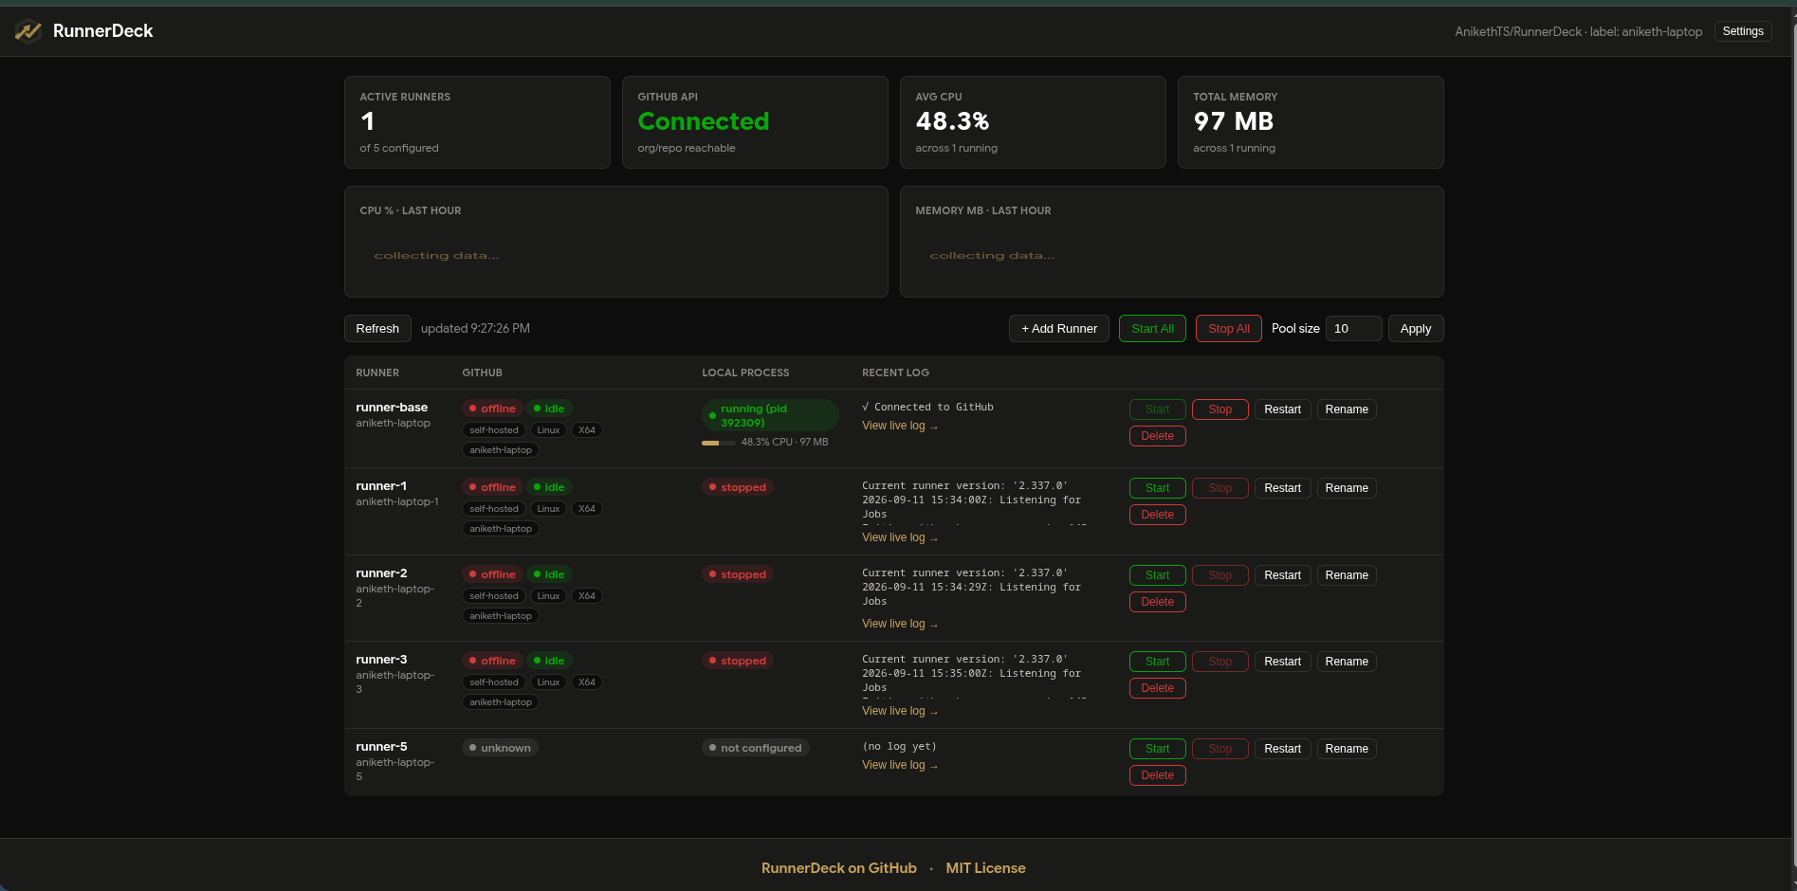This screenshot has height=891, width=1797.
Task: Delete the runner-3 runner
Action: (1158, 688)
